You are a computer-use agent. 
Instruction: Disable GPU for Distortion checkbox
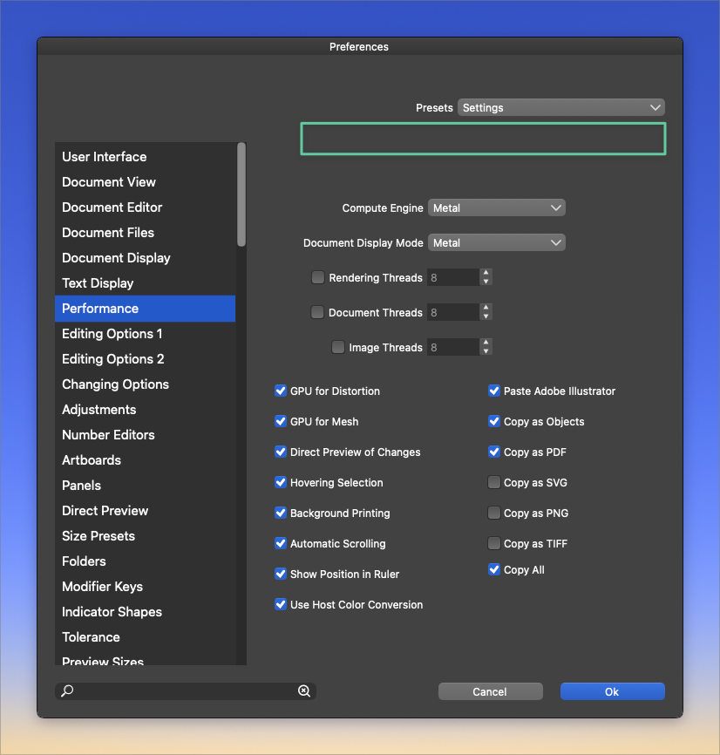coord(281,391)
